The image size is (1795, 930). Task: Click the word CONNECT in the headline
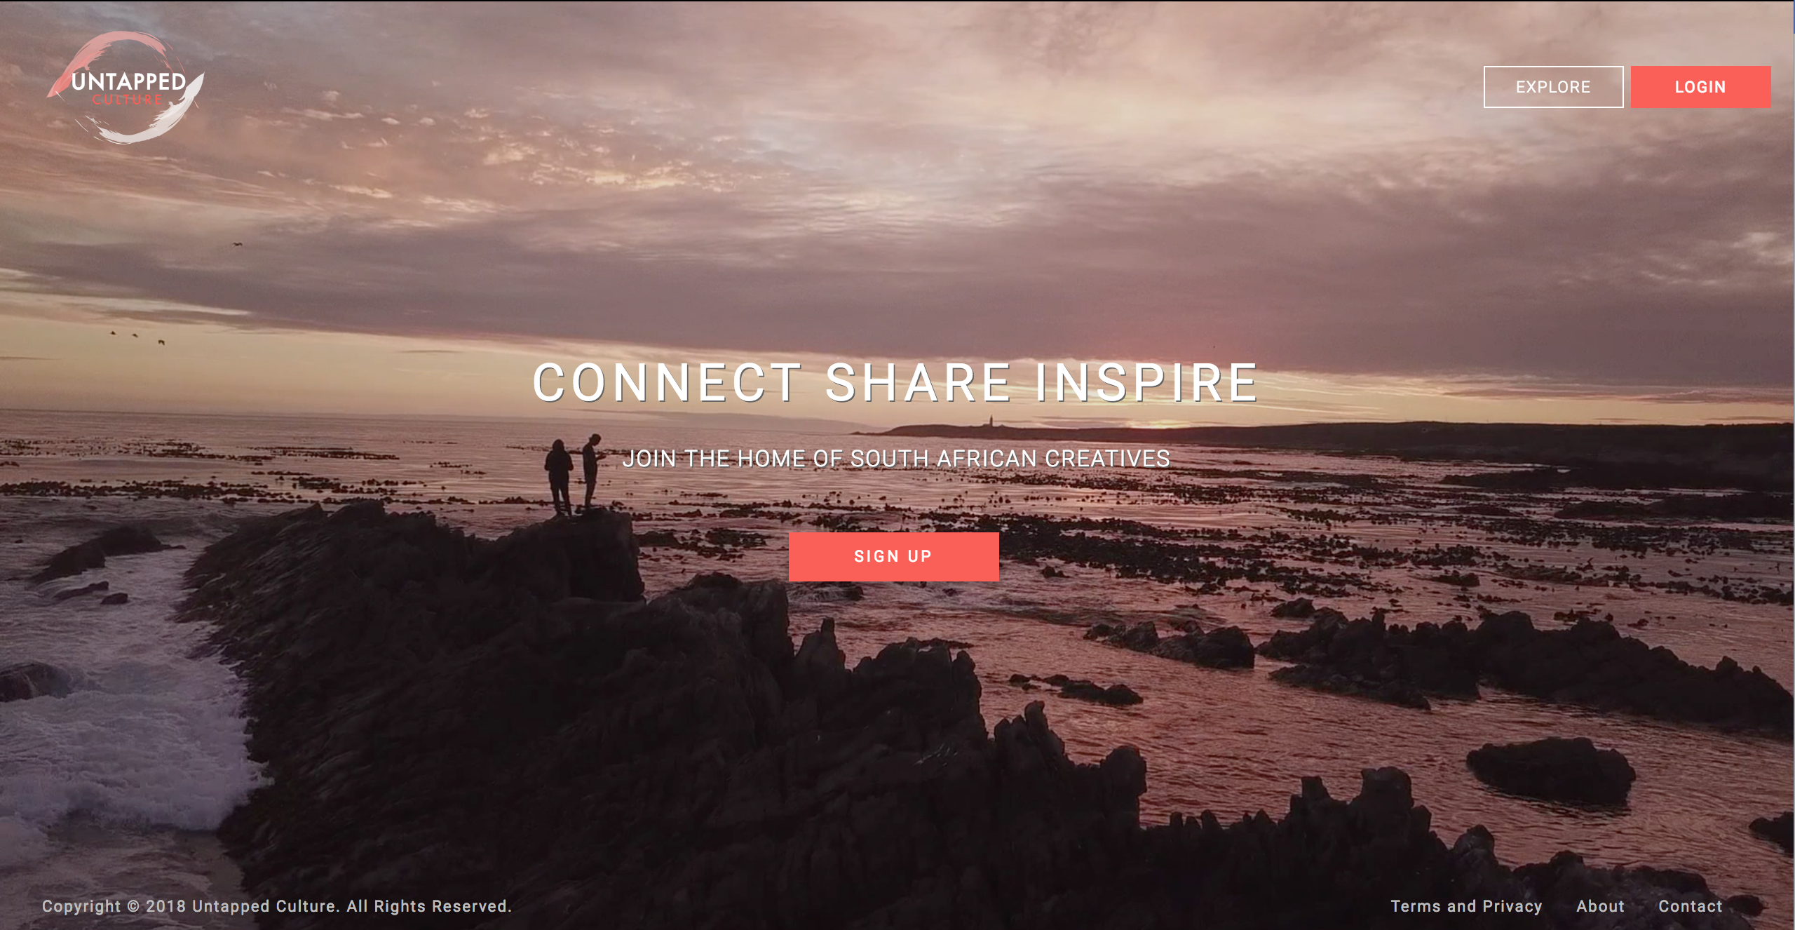[x=667, y=383]
